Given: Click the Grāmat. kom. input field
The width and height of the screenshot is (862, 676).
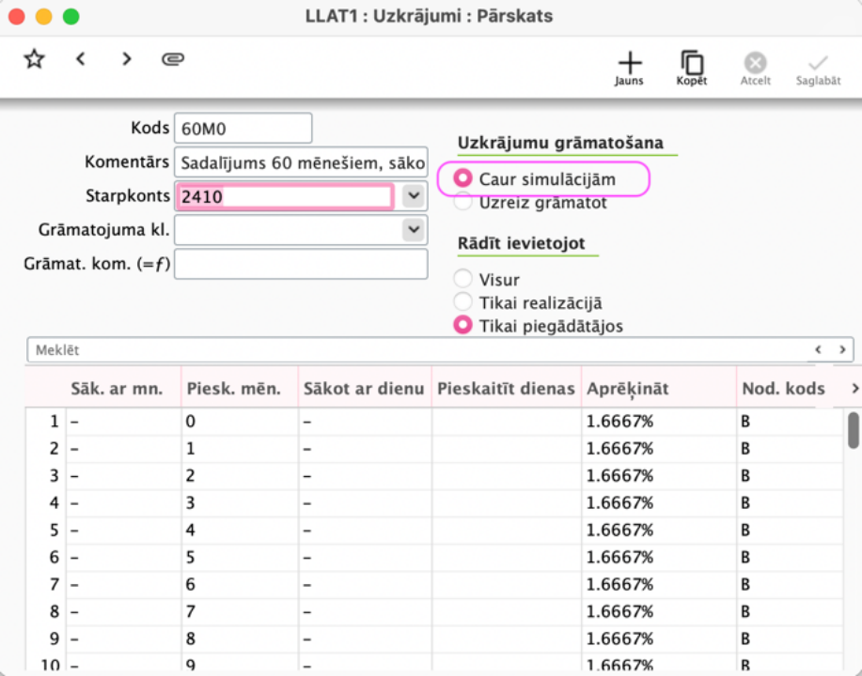Looking at the screenshot, I should pyautogui.click(x=301, y=264).
